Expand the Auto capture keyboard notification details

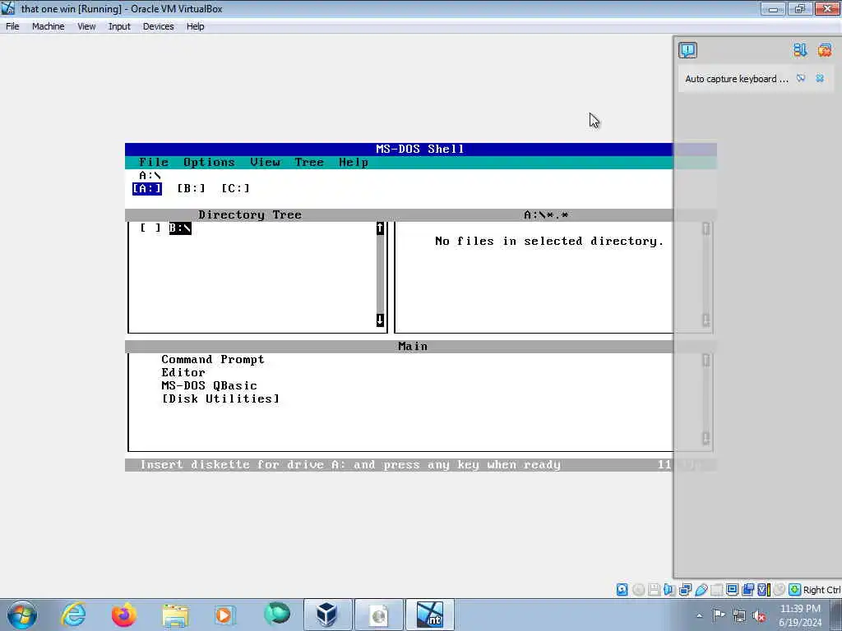point(801,78)
